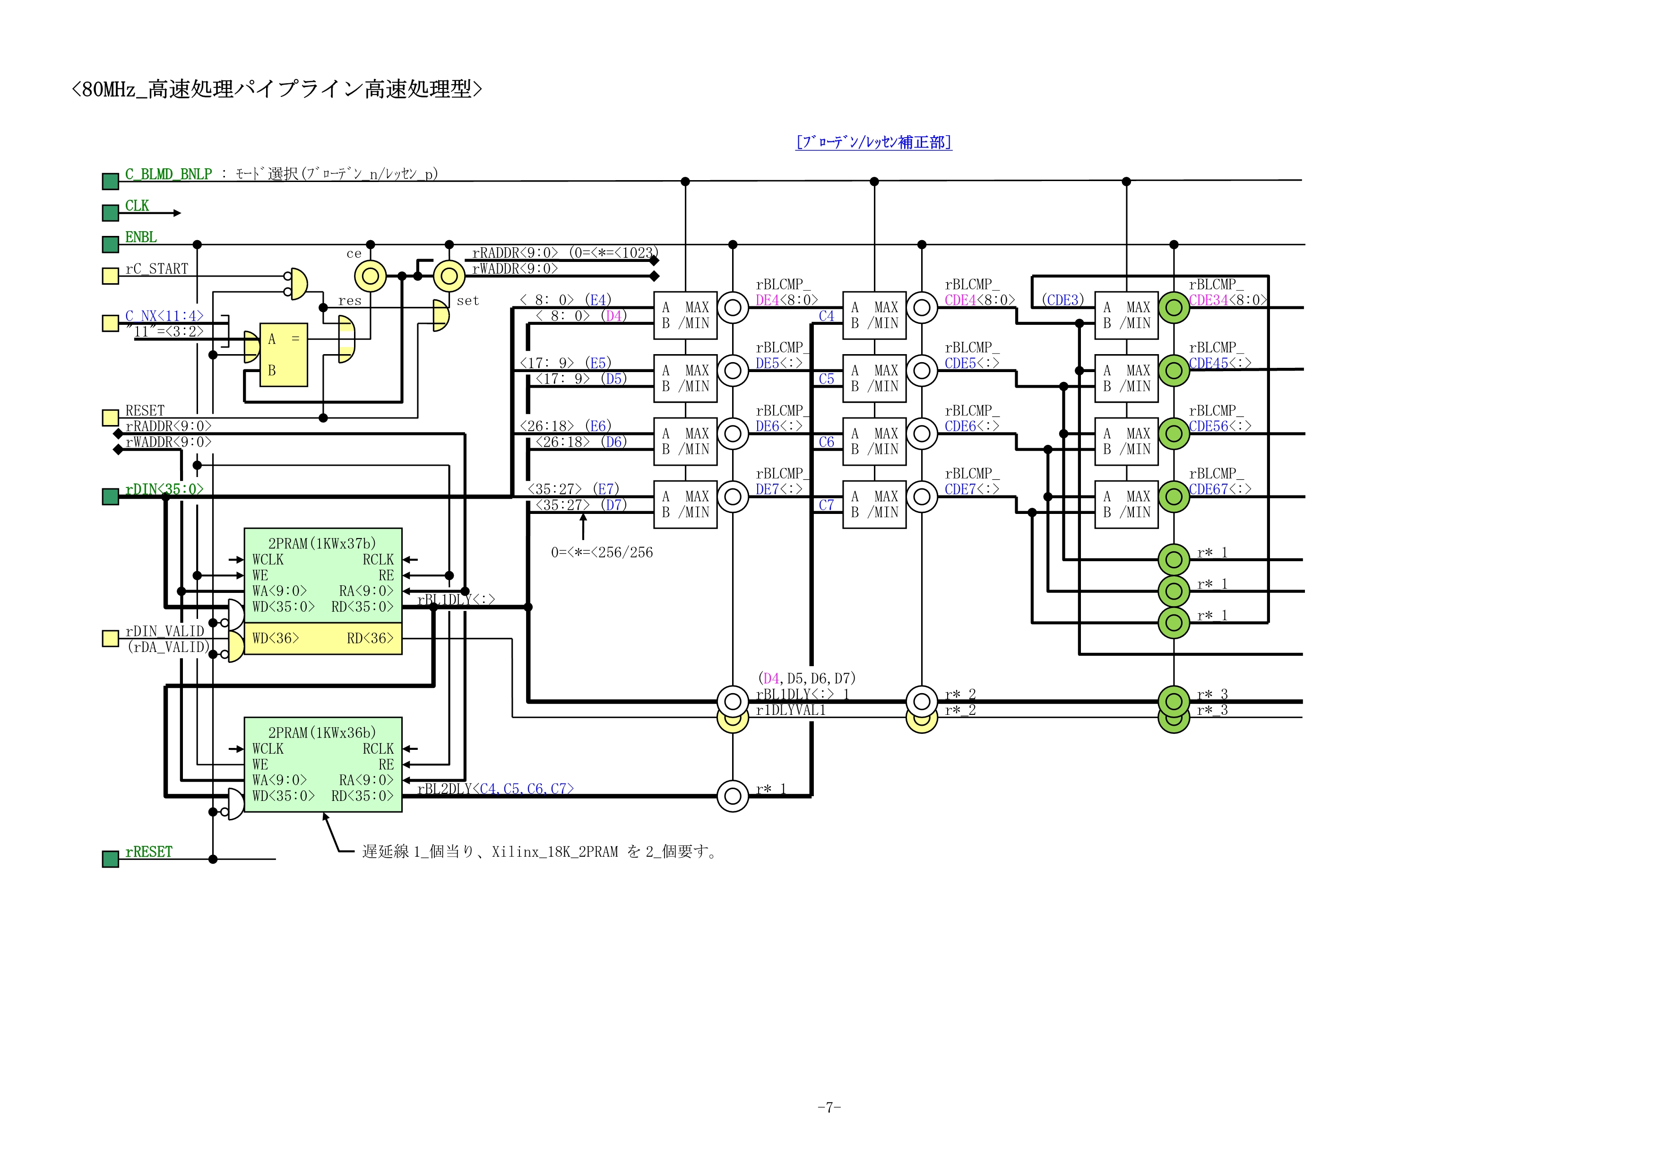Click the (rDA_VALID) label

(x=169, y=647)
